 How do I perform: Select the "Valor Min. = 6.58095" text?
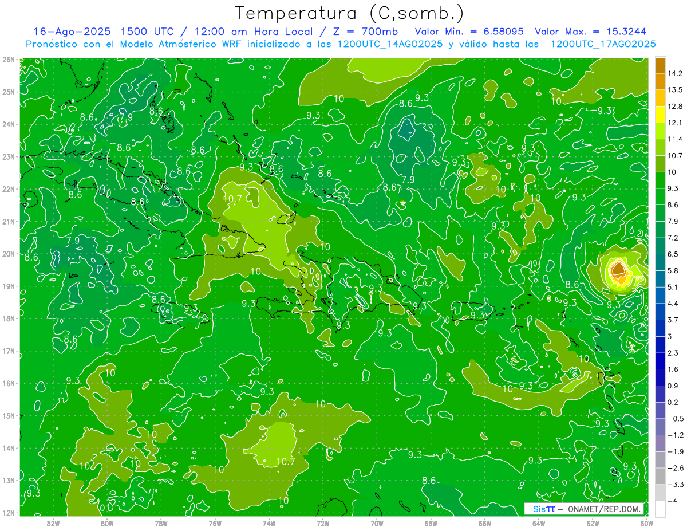pyautogui.click(x=469, y=32)
